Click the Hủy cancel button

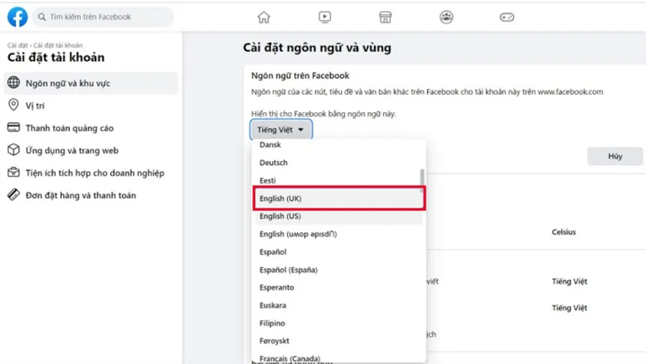tap(614, 157)
